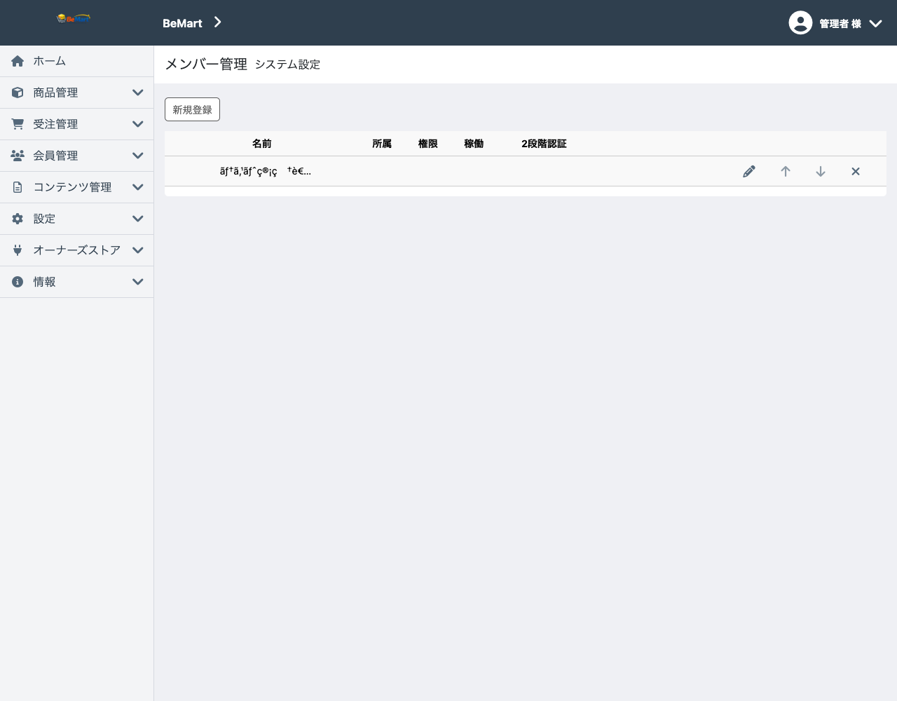This screenshot has width=897, height=701.
Task: Click the gear icon beside 設定
Action: point(18,219)
